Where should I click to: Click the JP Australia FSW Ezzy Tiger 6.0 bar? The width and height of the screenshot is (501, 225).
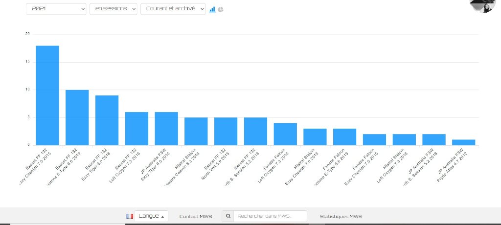pos(166,129)
